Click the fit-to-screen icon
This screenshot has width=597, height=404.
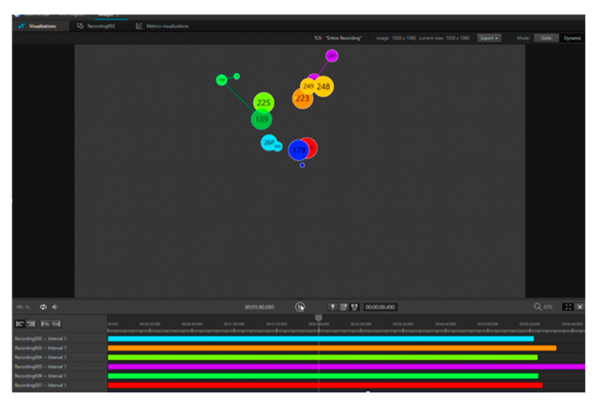click(568, 307)
